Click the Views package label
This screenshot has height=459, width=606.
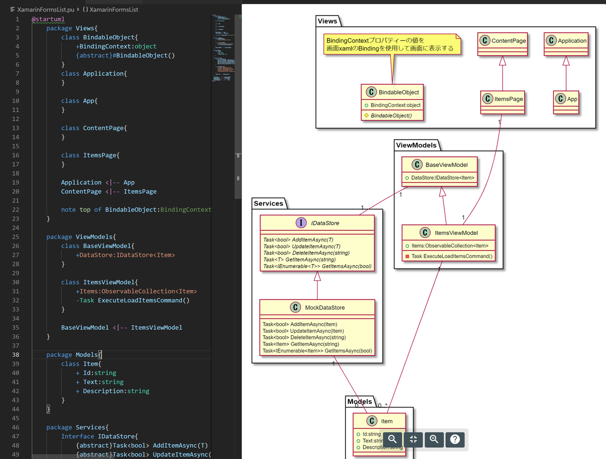coord(327,21)
